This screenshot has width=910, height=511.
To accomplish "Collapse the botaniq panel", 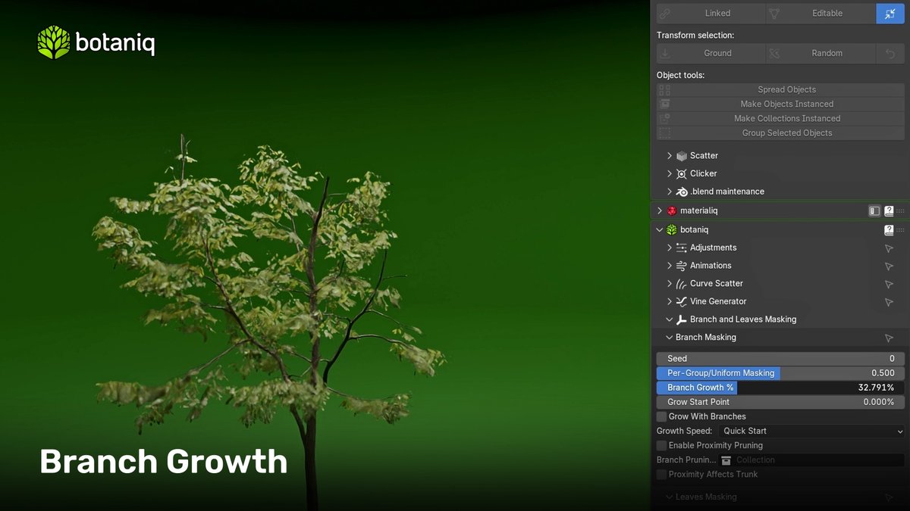I will click(660, 230).
